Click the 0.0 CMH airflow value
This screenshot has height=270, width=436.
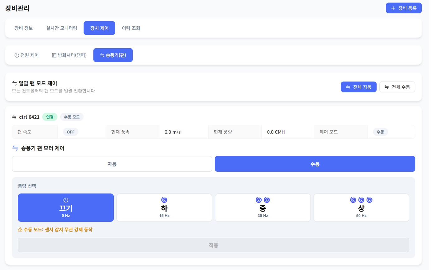[x=276, y=132]
